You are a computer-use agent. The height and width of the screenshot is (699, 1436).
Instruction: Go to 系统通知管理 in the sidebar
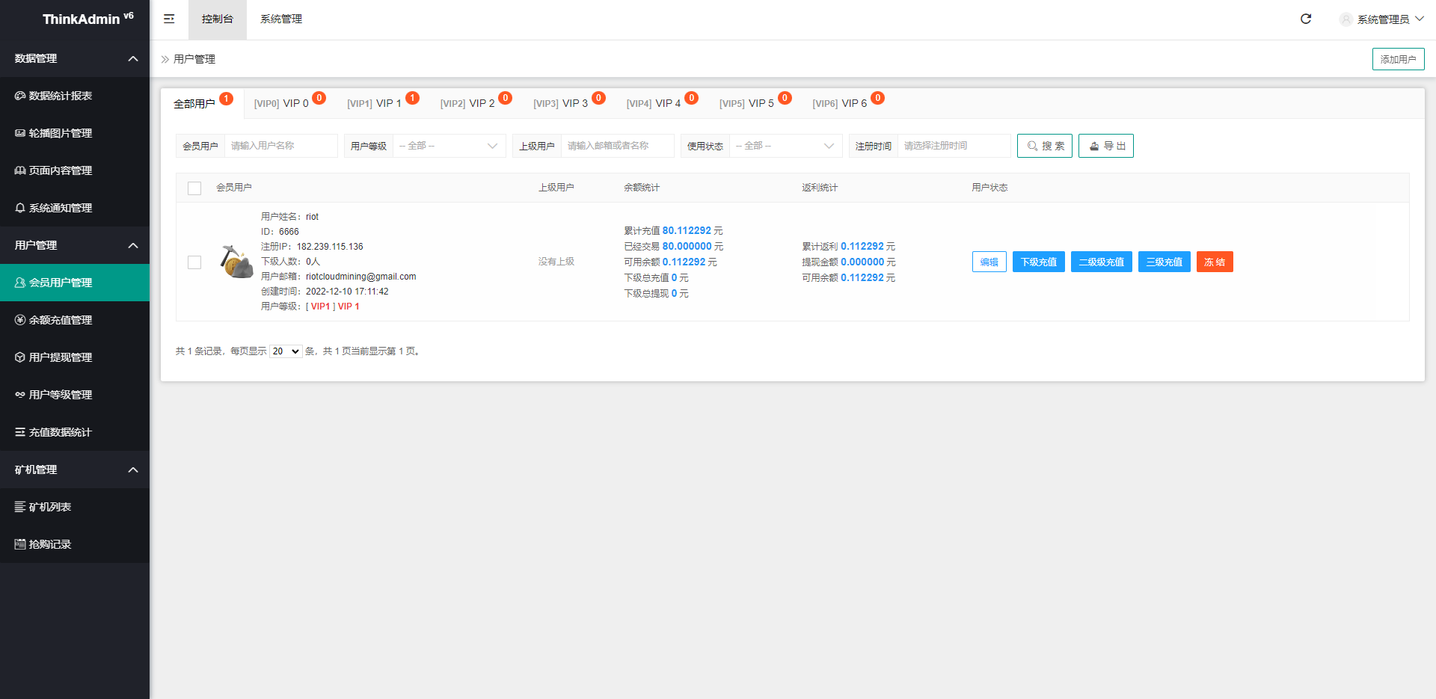tap(60, 208)
